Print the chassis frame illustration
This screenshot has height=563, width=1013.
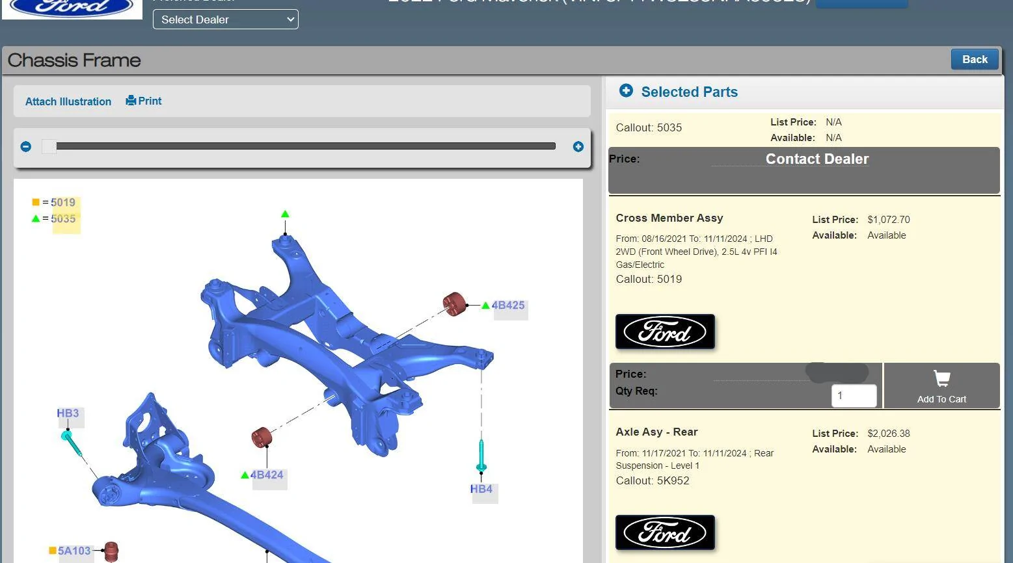[144, 101]
